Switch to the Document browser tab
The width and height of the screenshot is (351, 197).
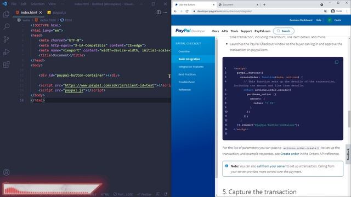[x=239, y=4]
